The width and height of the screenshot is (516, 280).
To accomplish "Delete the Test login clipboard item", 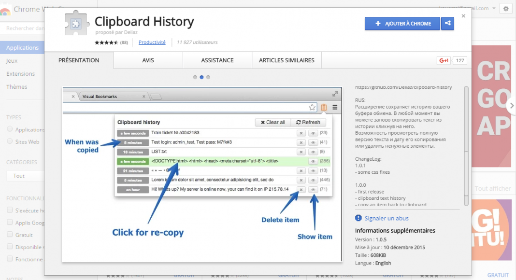I will (301, 142).
